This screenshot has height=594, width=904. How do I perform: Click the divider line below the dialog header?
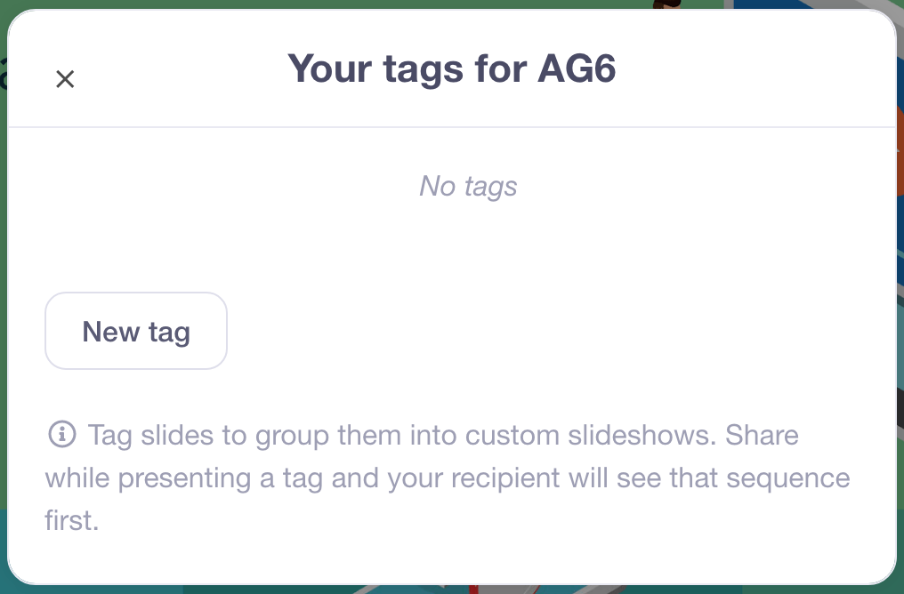pos(452,127)
